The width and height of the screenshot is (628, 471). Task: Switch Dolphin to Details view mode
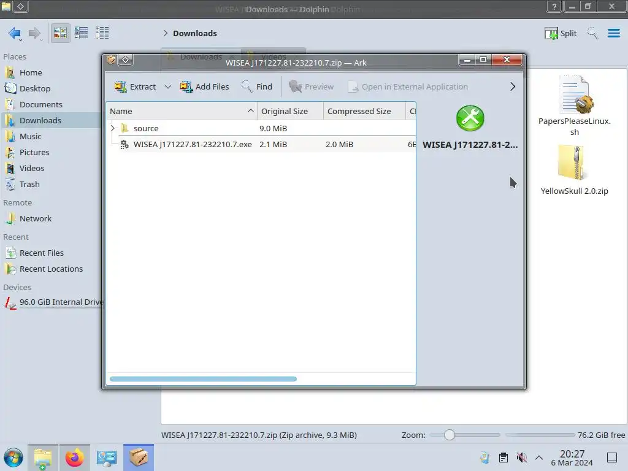click(102, 33)
